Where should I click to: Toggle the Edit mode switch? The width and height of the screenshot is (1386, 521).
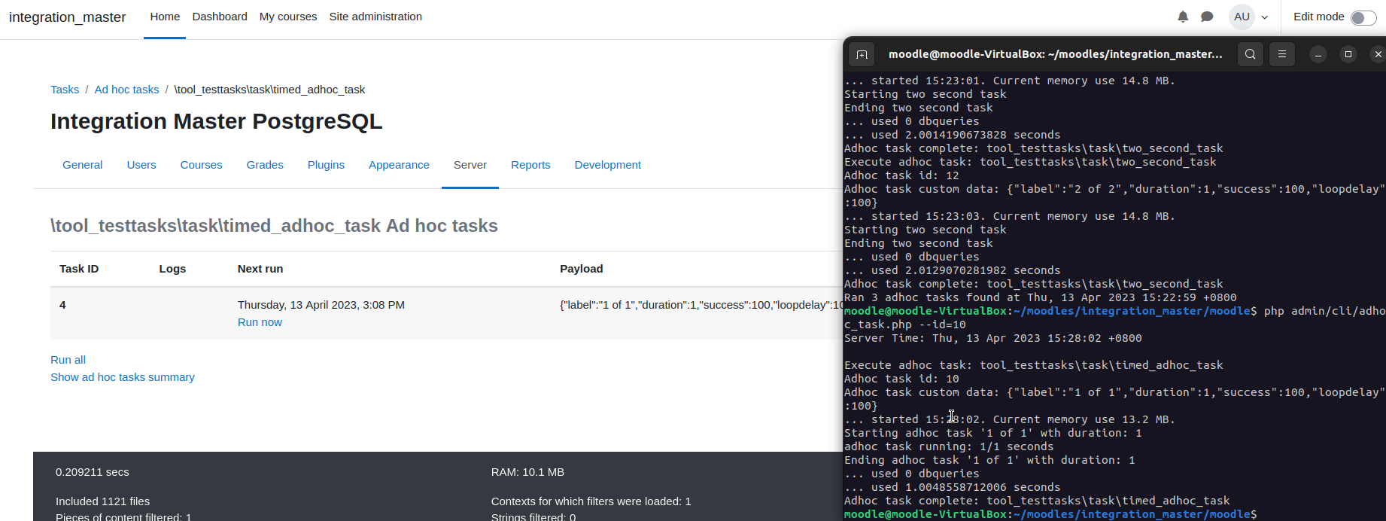[x=1363, y=17]
